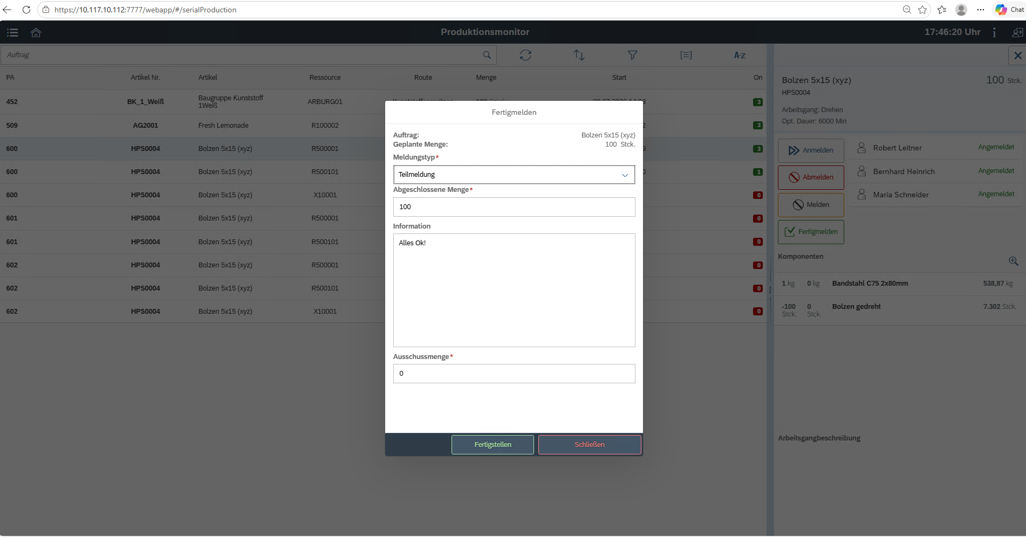Image resolution: width=1026 pixels, height=538 pixels.
Task: Toggle the detail list view icon
Action: (x=686, y=55)
